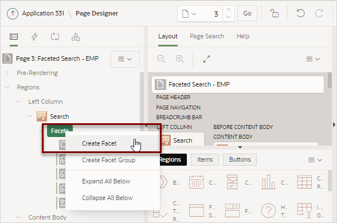
Task: Decrement page number with the down arrow
Action: [229, 17]
